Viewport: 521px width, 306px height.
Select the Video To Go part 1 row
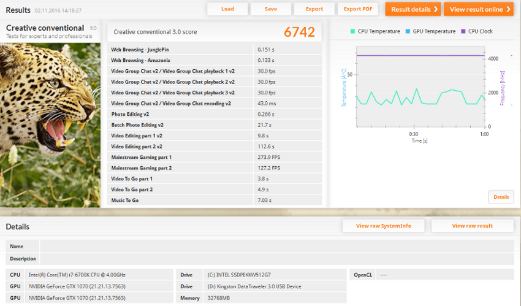[215, 178]
